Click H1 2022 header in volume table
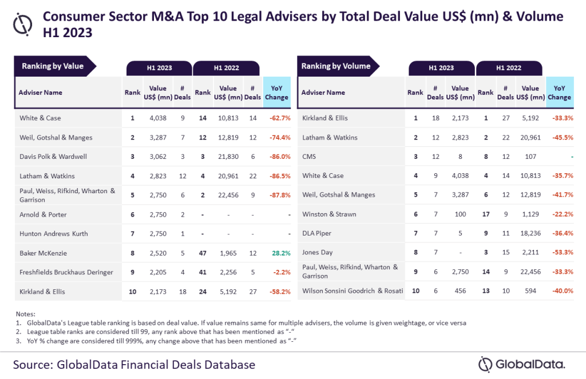Screen dimensions: 586x379 tap(509, 68)
